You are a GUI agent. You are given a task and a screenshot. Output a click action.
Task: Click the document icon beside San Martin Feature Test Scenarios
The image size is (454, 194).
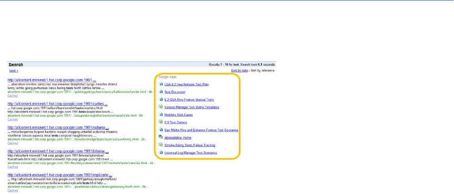click(x=161, y=130)
